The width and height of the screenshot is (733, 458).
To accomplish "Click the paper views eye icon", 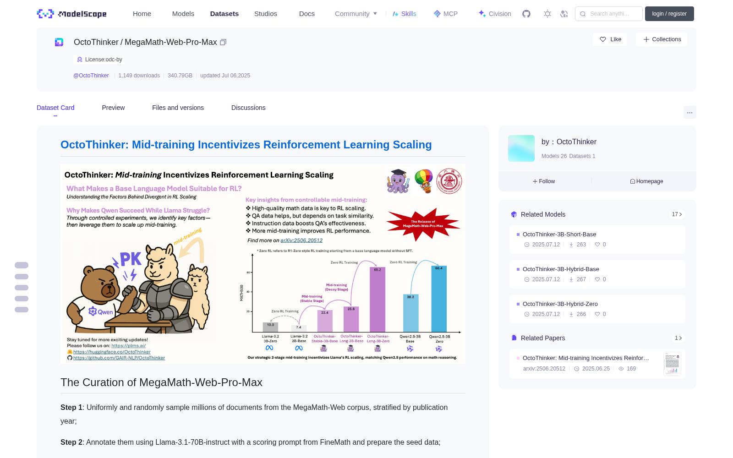I will 621,369.
